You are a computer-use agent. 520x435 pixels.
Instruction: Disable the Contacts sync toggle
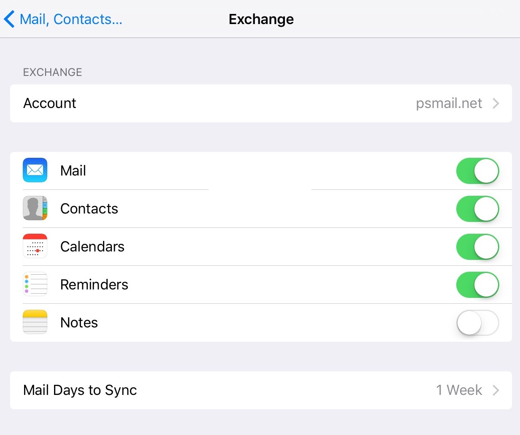tap(477, 209)
